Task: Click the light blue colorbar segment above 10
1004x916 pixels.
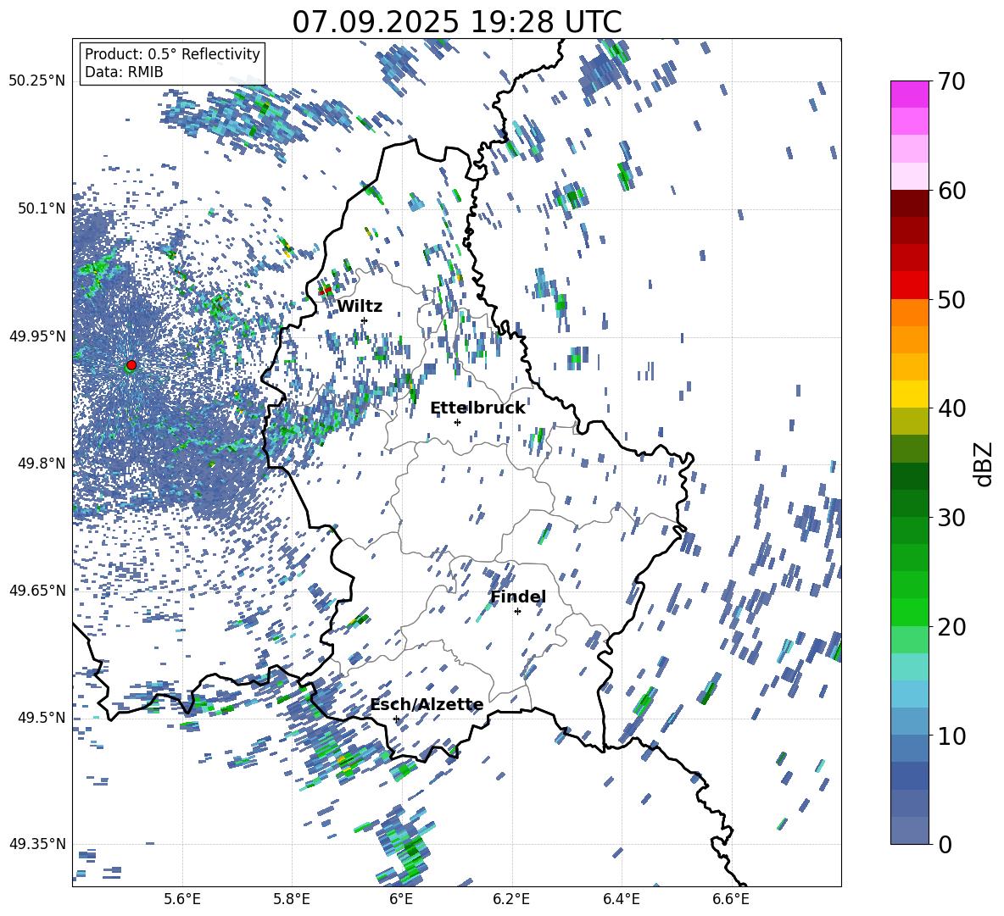Action: (x=909, y=722)
